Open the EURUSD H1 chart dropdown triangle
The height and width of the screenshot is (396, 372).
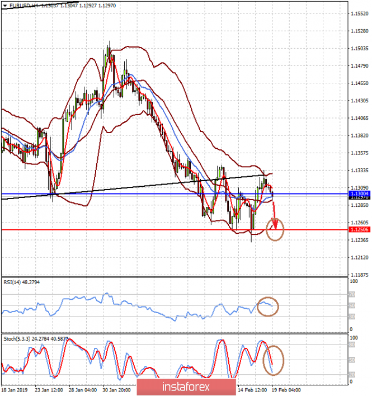[x=5, y=6]
